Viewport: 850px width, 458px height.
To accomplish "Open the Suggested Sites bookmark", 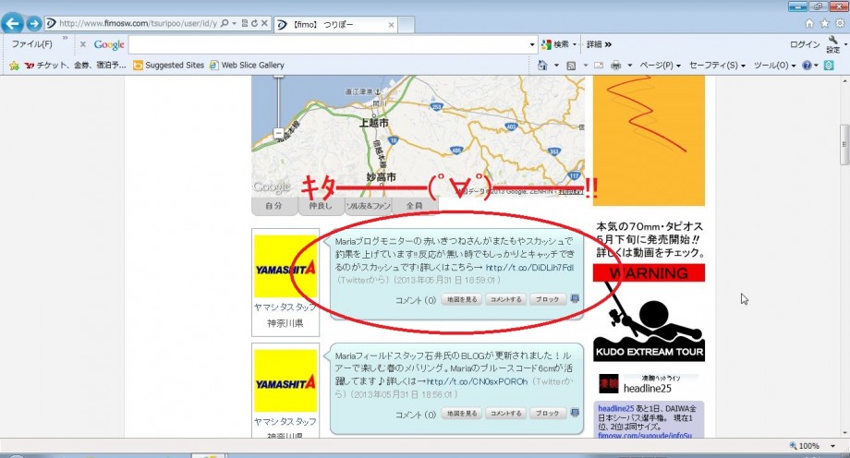I will click(168, 65).
